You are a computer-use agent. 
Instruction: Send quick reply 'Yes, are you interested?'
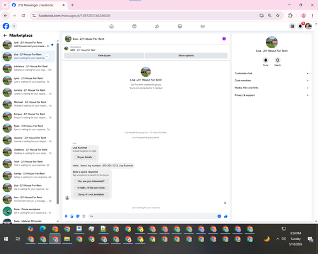click(91, 181)
